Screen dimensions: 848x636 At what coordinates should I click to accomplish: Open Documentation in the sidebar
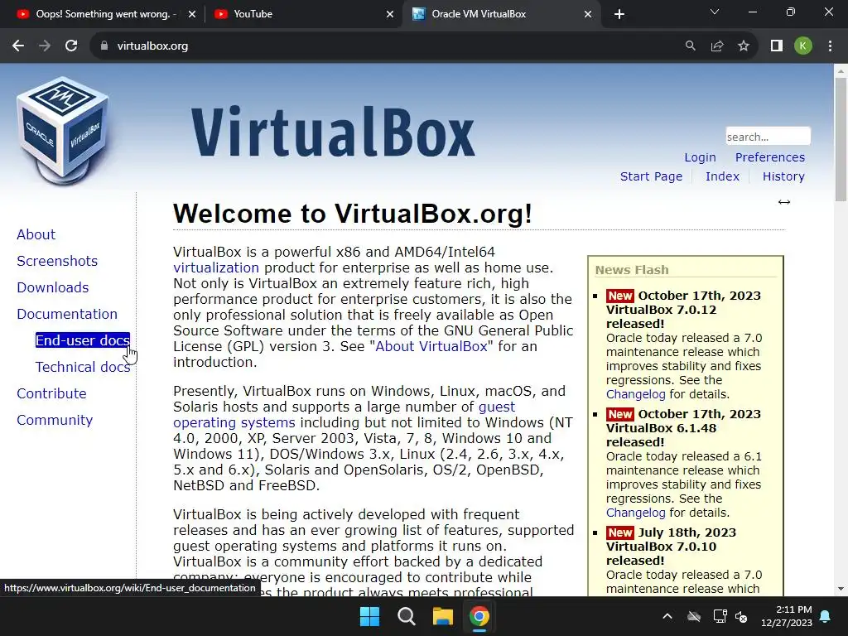click(67, 314)
